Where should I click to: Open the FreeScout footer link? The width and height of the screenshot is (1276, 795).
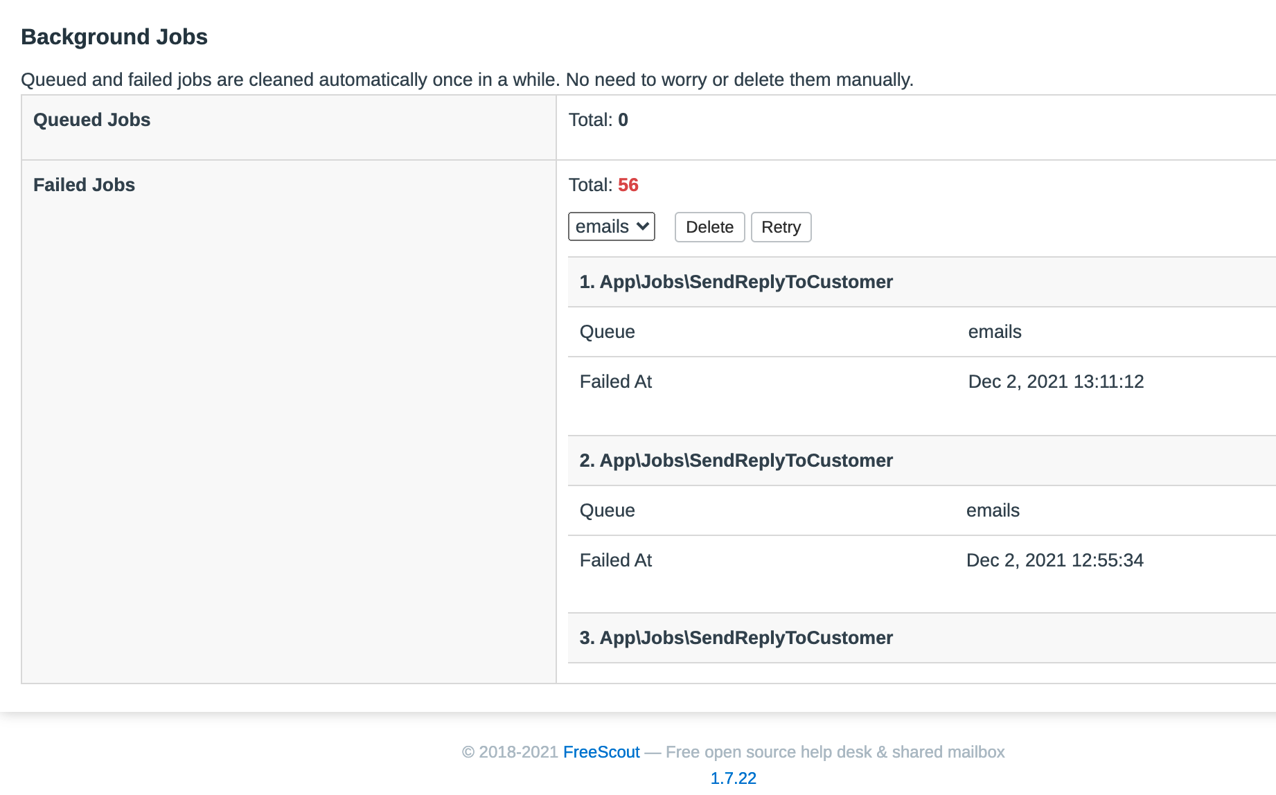pos(601,752)
